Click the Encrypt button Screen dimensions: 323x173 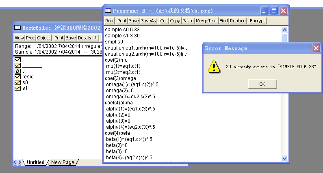(x=257, y=21)
